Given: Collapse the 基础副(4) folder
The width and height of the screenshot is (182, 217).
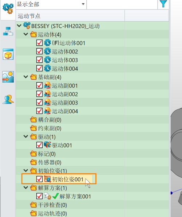Looking at the screenshot, I should (x=26, y=77).
